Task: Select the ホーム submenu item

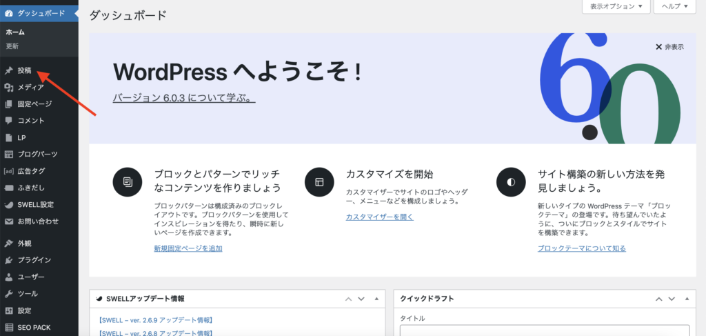Action: (x=15, y=32)
